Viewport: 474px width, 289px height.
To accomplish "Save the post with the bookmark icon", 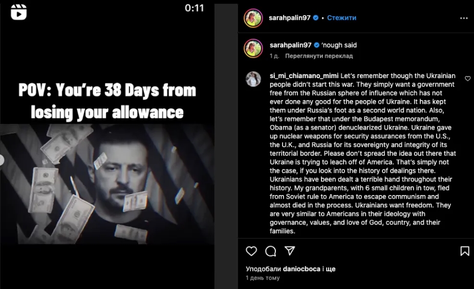I will point(465,251).
